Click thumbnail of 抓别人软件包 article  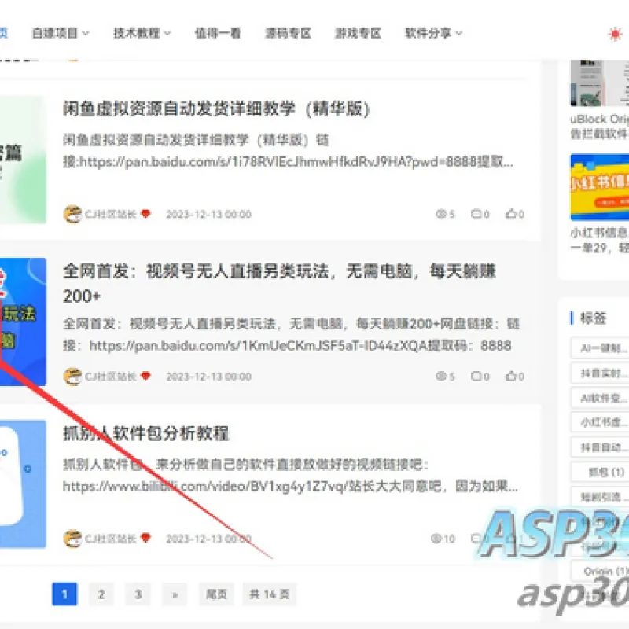click(x=23, y=484)
